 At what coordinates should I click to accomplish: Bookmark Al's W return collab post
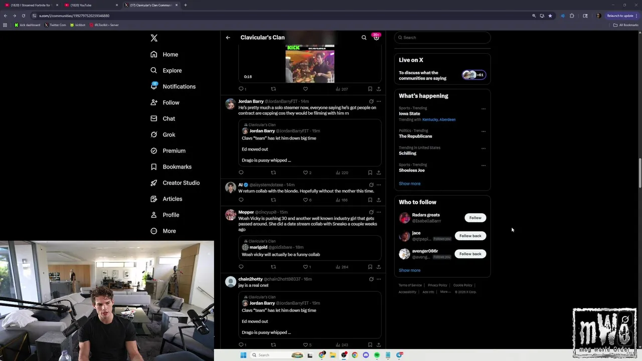tap(370, 200)
